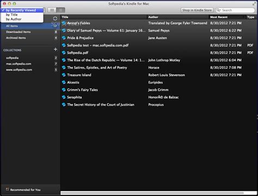Choose by Title sort option

pyautogui.click(x=11, y=15)
